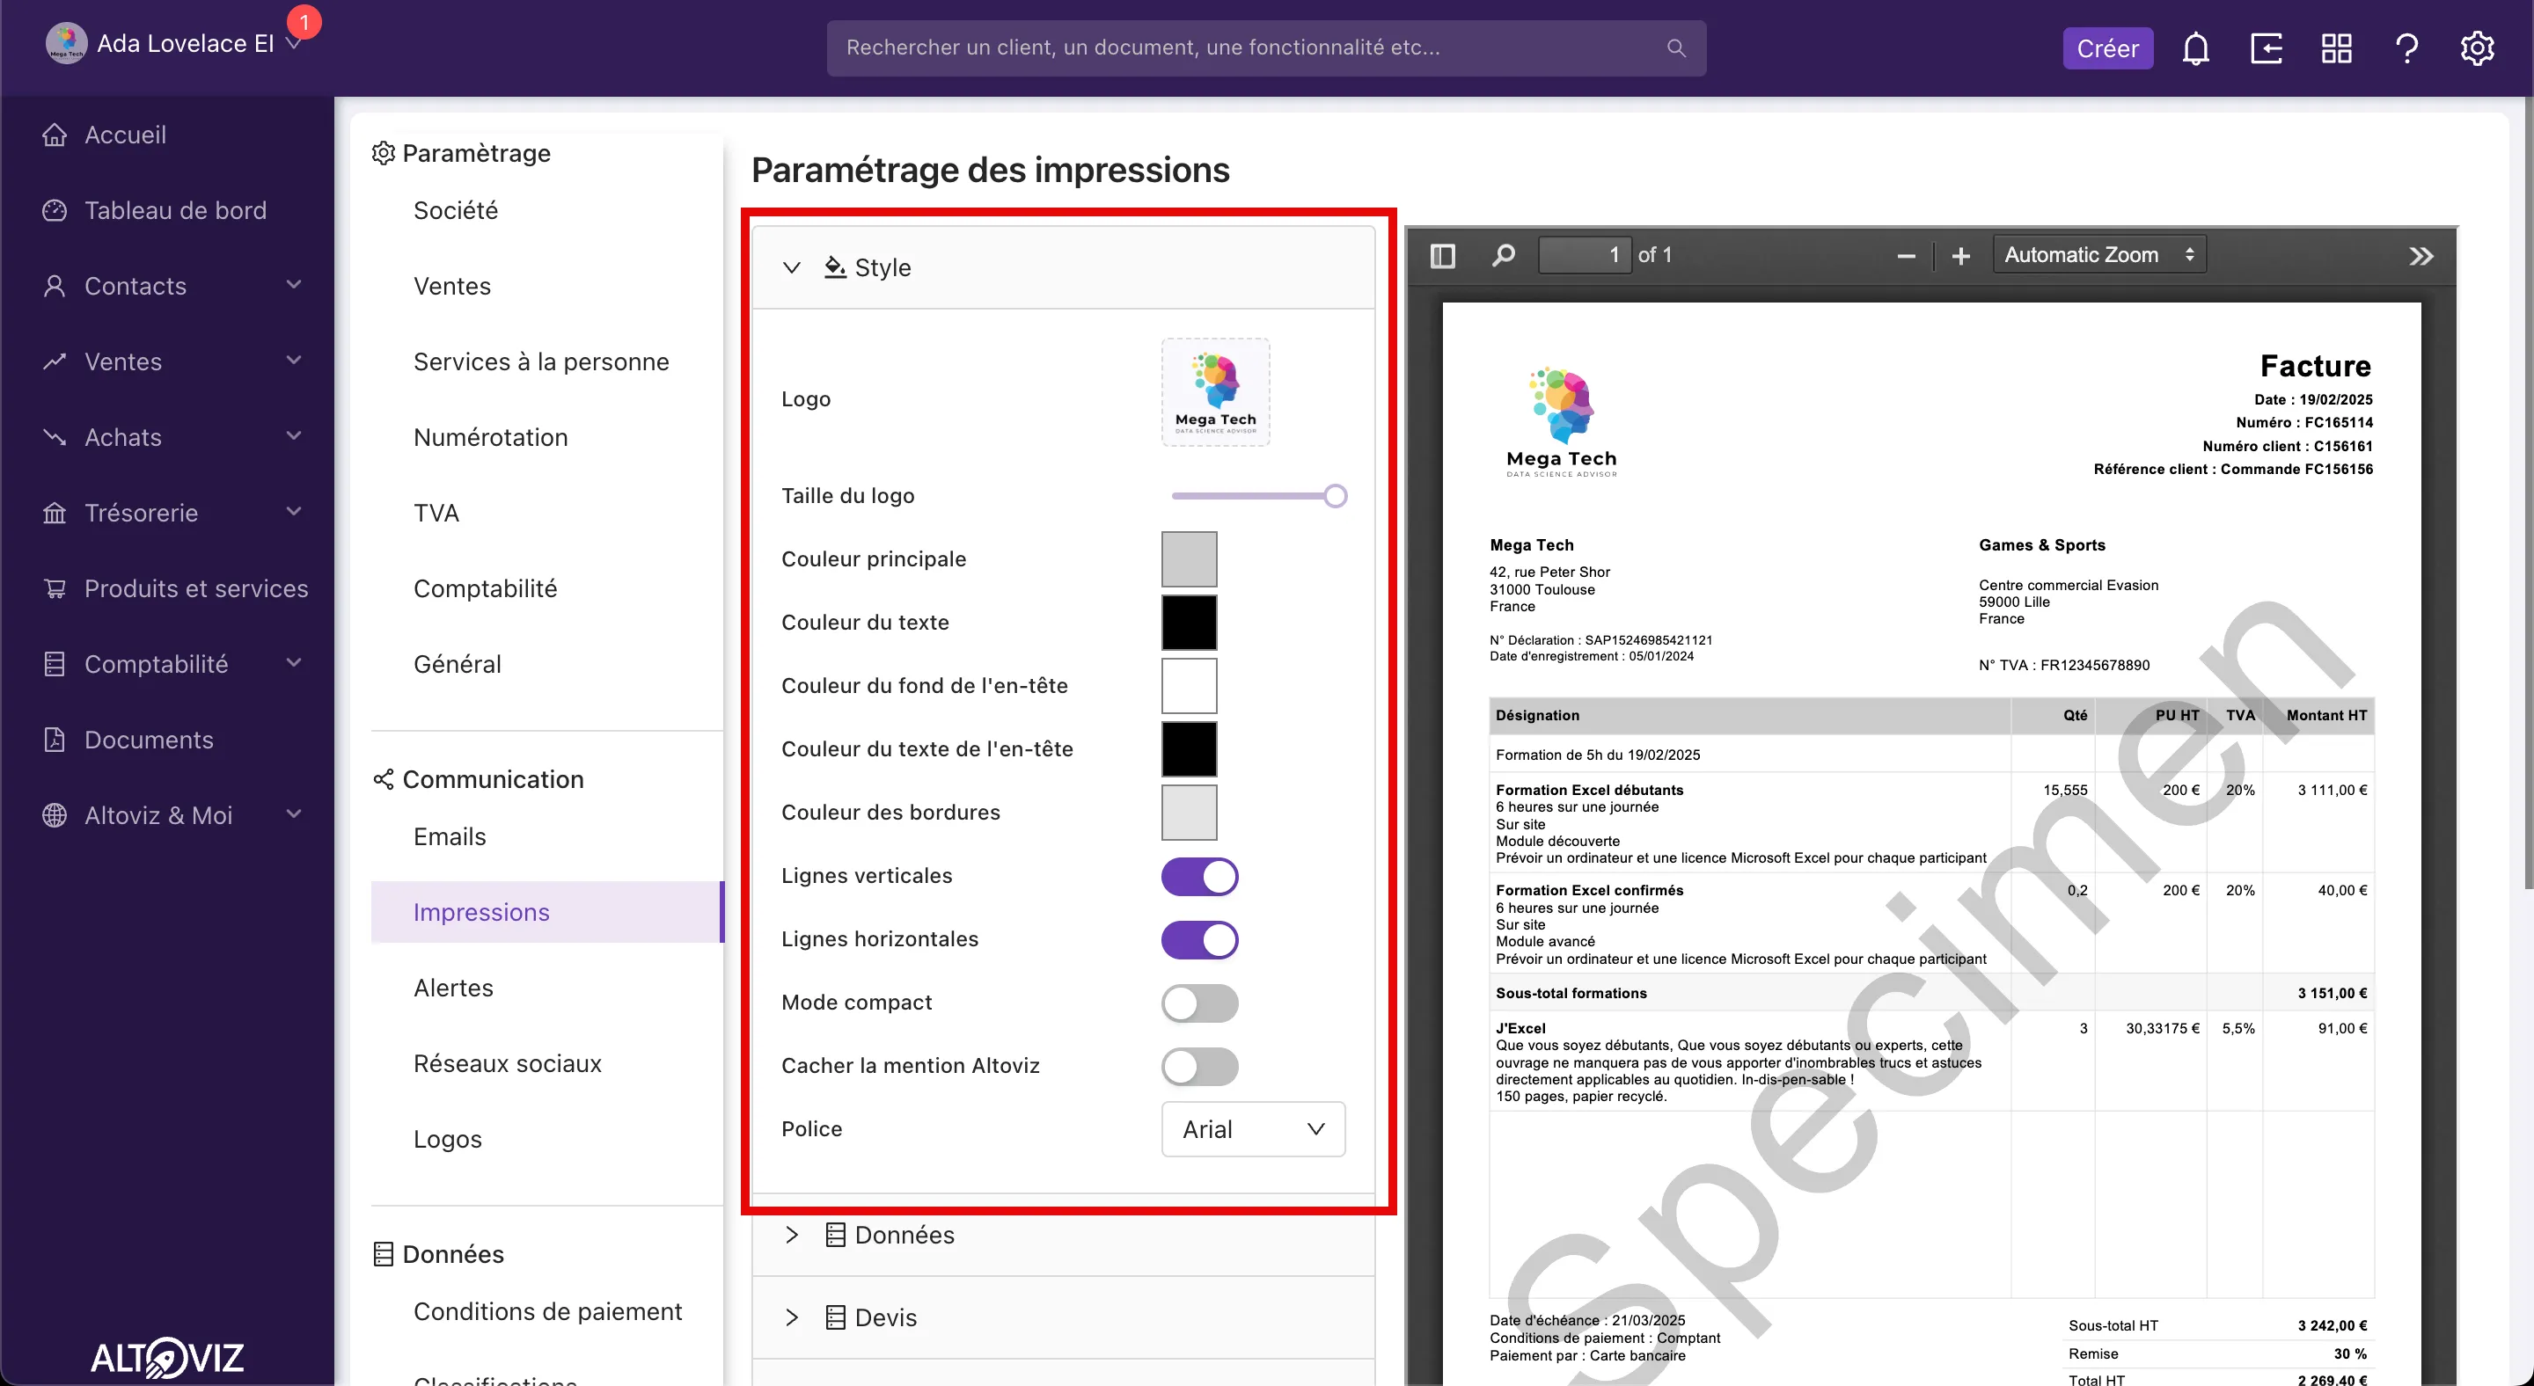Click the search magnifier in the search bar
Viewport: 2534px width, 1386px height.
point(1676,48)
